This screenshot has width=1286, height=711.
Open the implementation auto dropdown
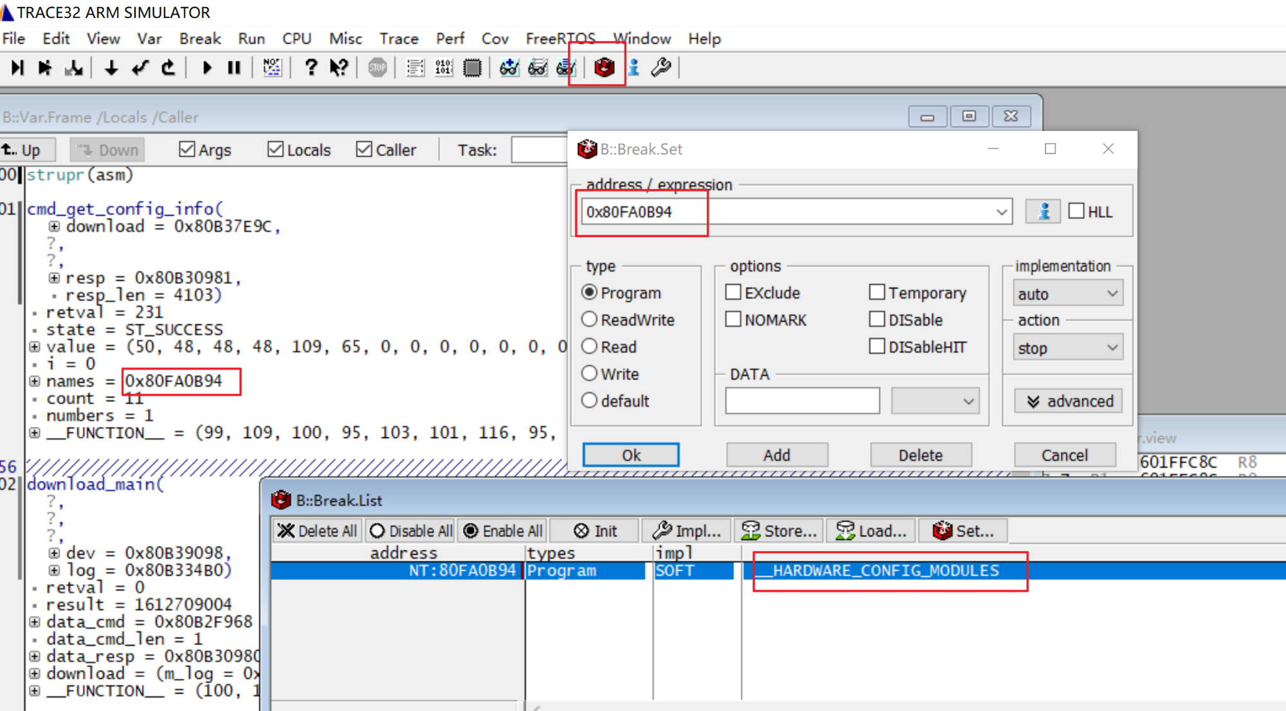[1068, 294]
